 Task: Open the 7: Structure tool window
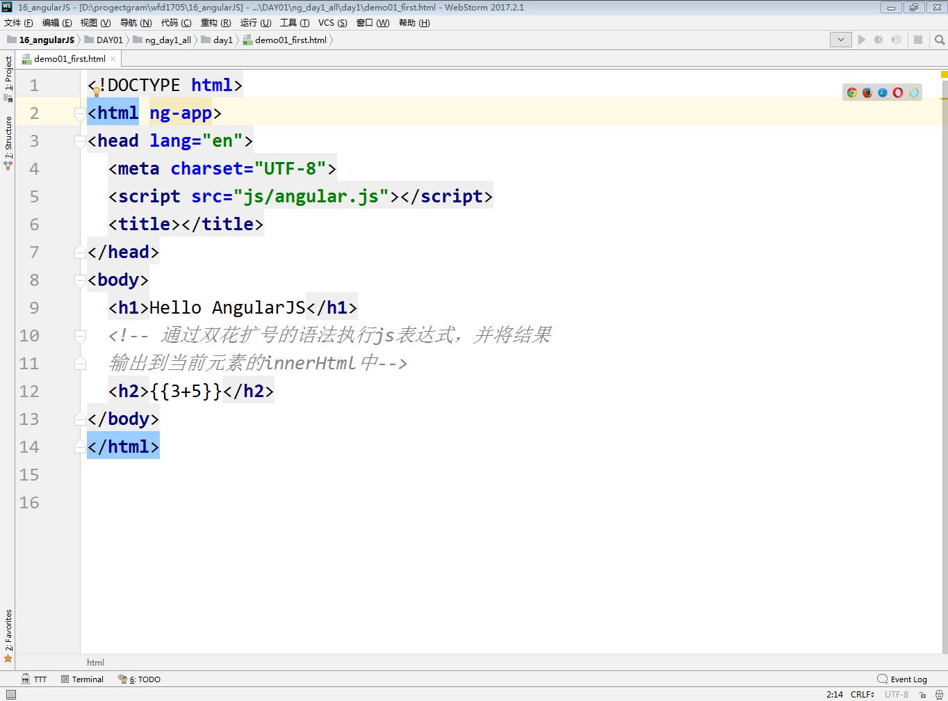pos(8,143)
